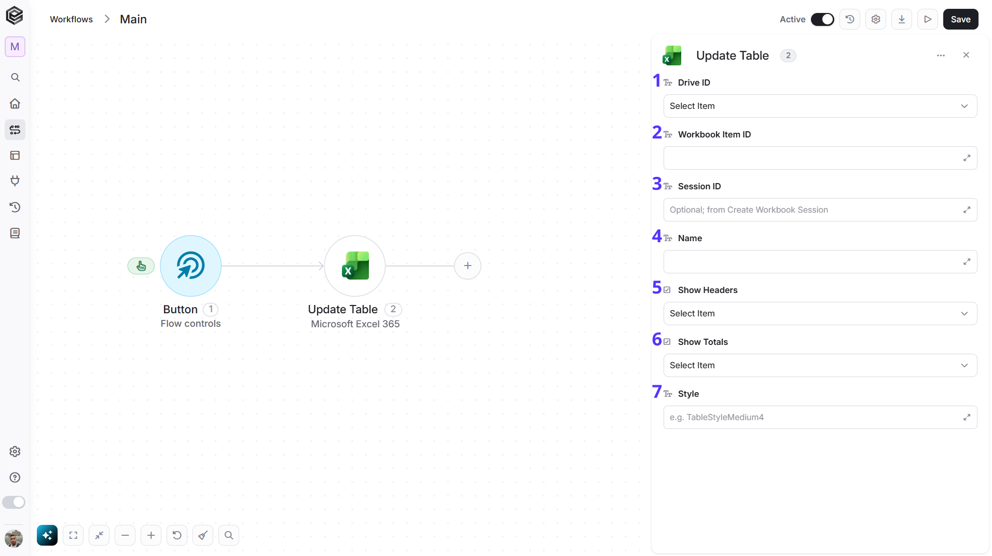
Task: Toggle the switch at sidebar bottom
Action: 14,502
